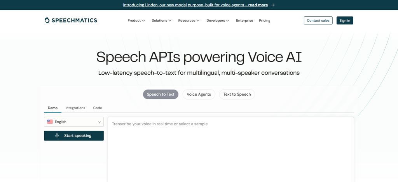Click the "Low-latency speech-to-text" subtitle
Screen dimensions: 398x182
click(x=199, y=73)
